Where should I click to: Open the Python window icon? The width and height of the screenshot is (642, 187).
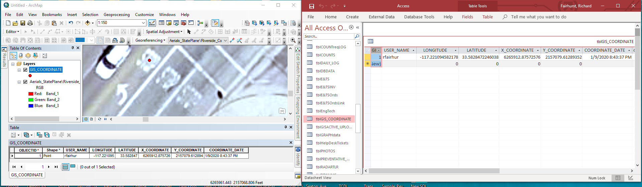click(191, 23)
